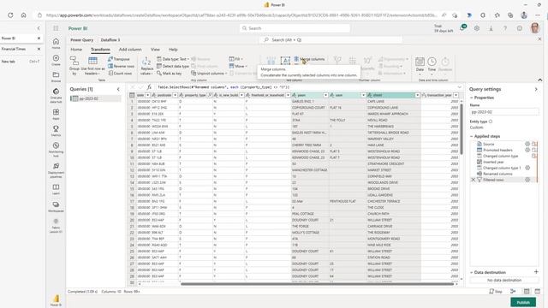
Task: Open Metrics in the sidebar
Action: (x=56, y=131)
